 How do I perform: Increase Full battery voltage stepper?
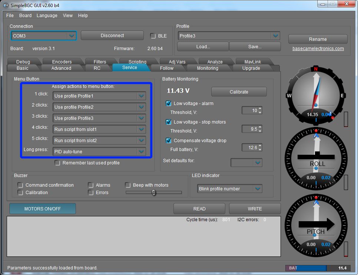(260, 145)
